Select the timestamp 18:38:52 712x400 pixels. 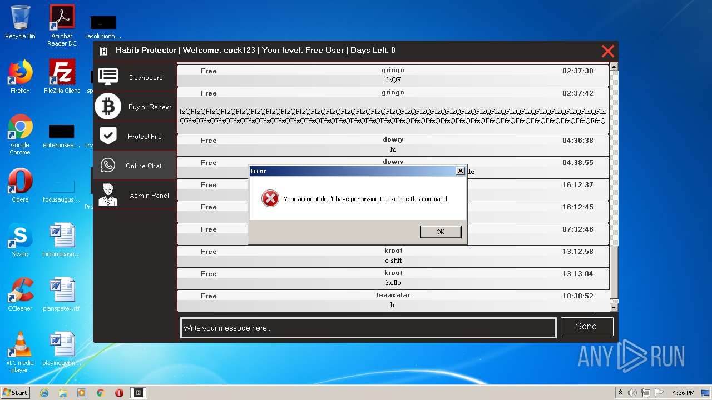[x=578, y=296]
